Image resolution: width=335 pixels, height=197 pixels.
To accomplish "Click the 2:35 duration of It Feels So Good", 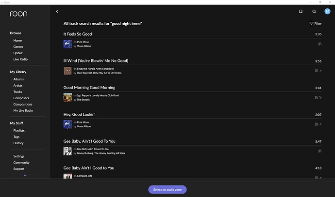I will (x=318, y=34).
